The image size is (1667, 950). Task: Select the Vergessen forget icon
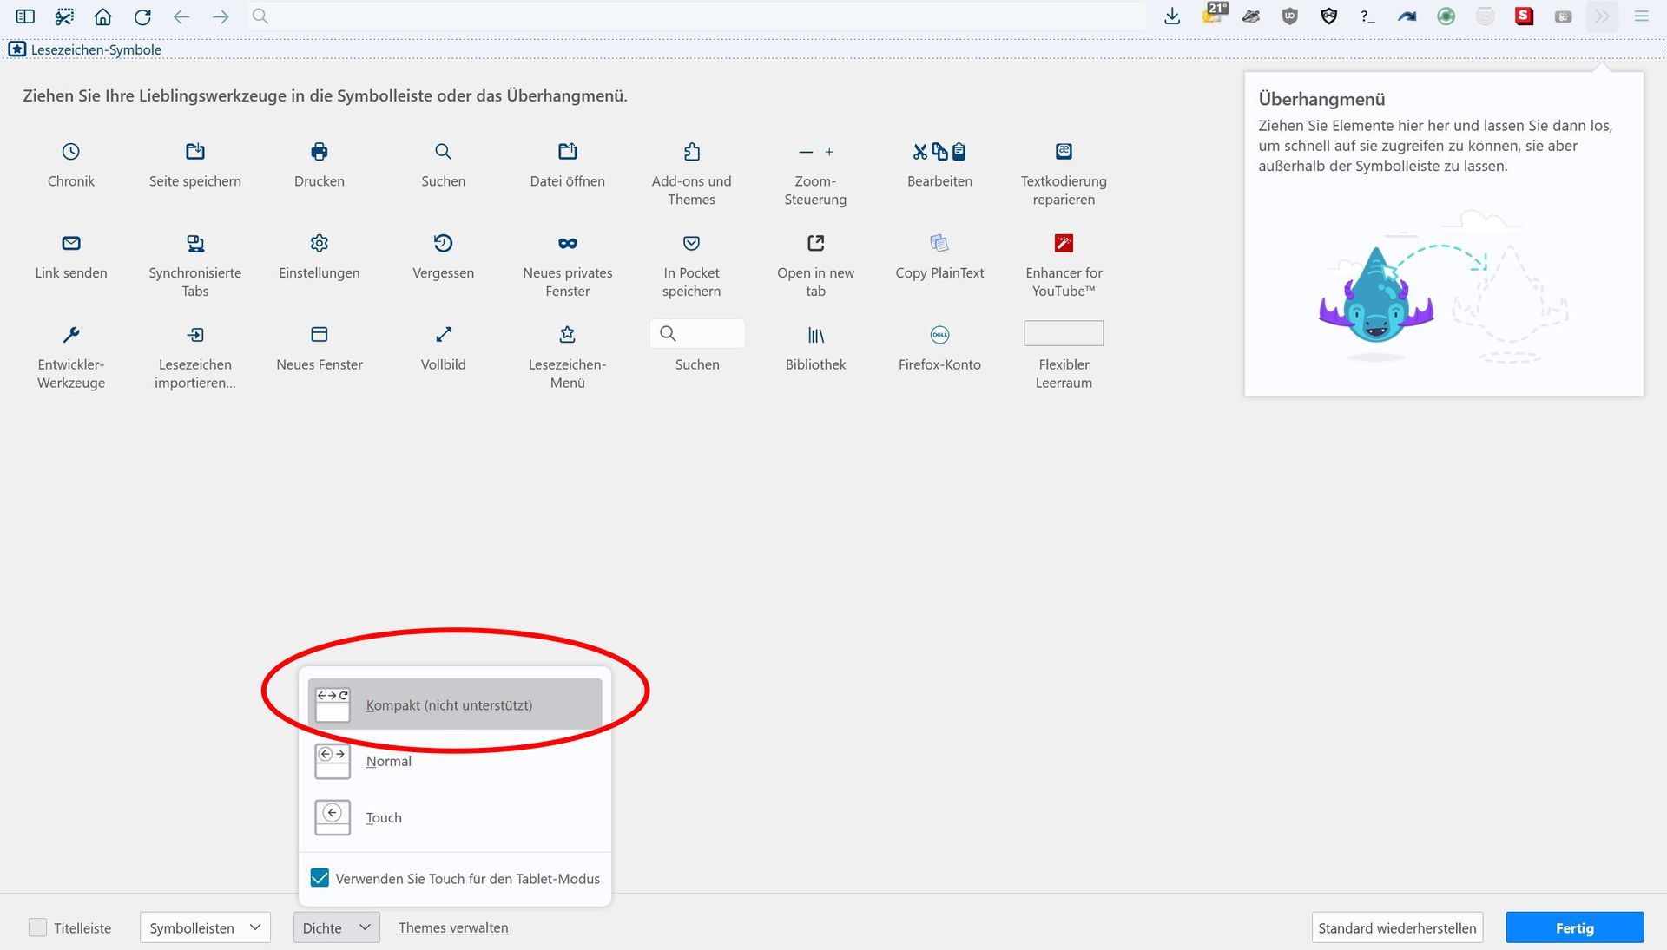pyautogui.click(x=443, y=243)
